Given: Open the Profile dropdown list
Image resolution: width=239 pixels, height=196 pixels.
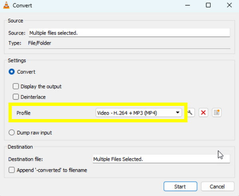Looking at the screenshot, I should point(139,113).
